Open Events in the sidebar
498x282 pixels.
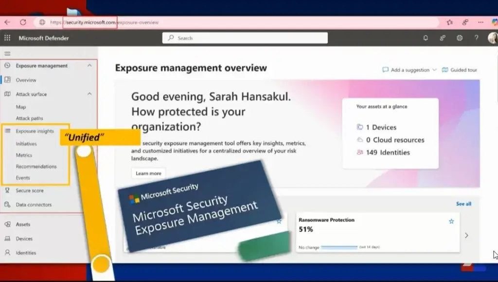coord(23,178)
